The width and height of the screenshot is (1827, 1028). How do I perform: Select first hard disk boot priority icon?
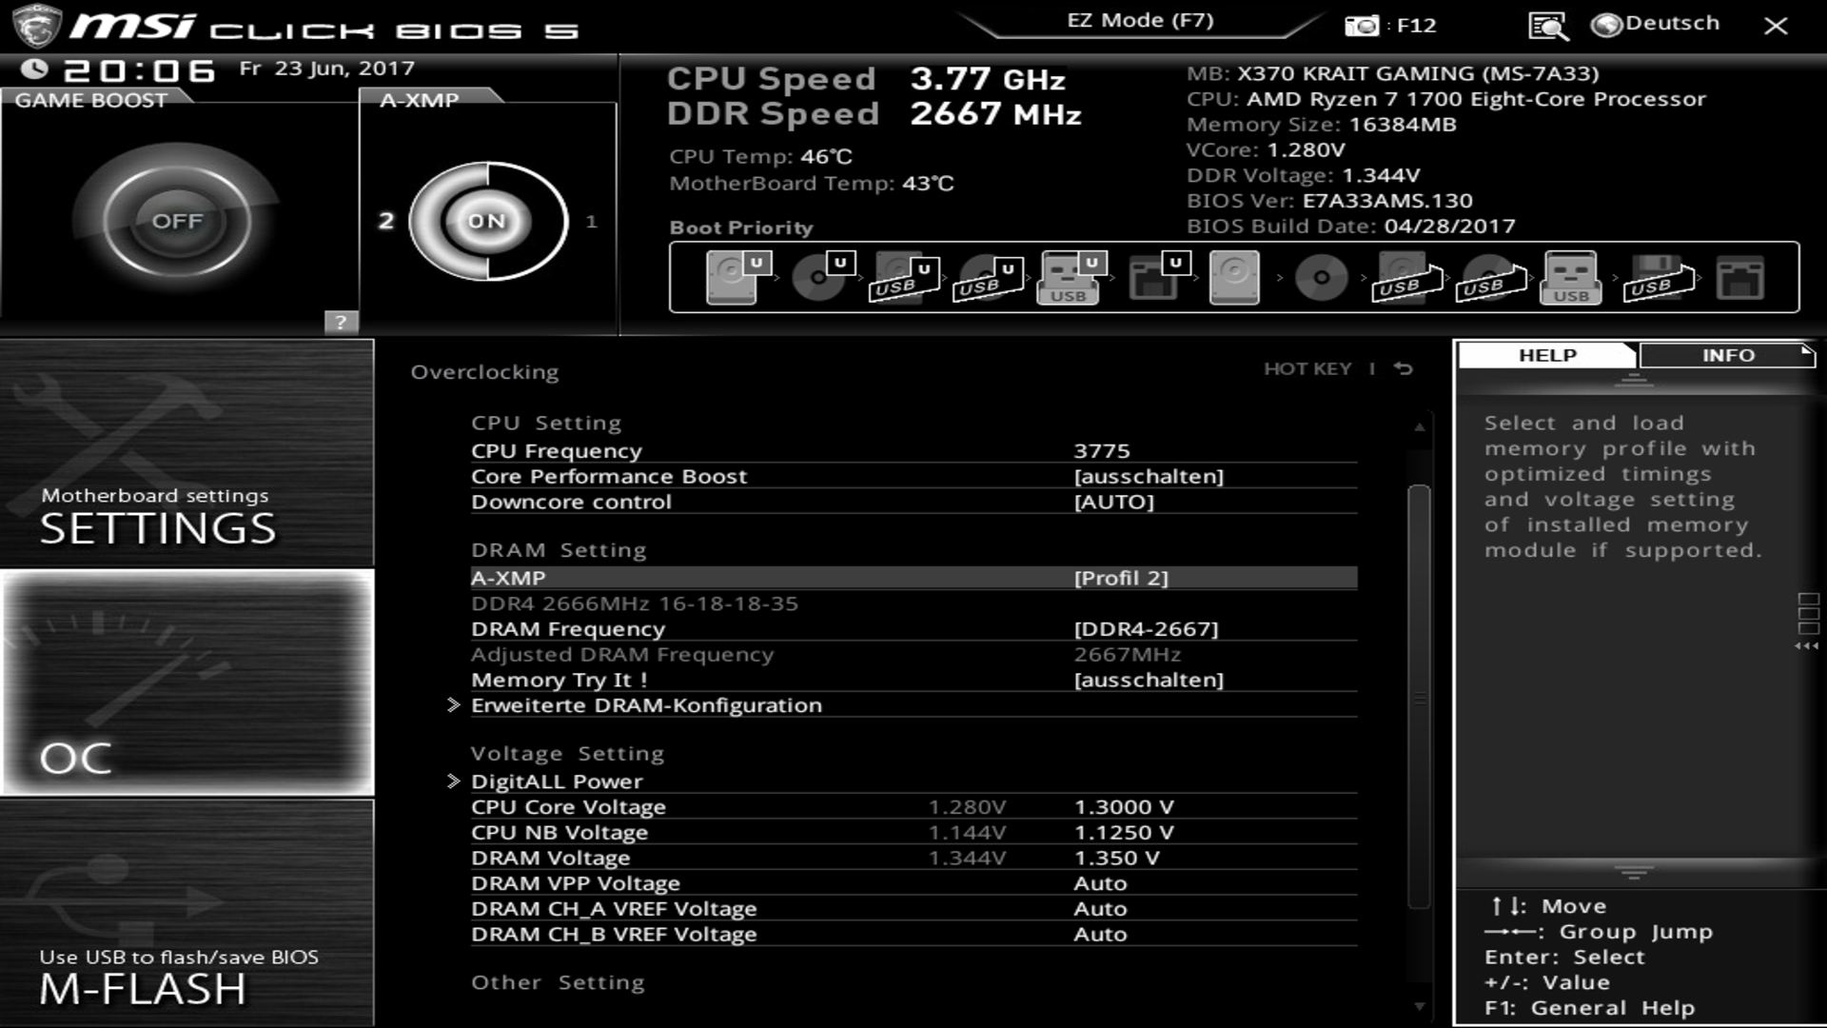click(x=733, y=277)
